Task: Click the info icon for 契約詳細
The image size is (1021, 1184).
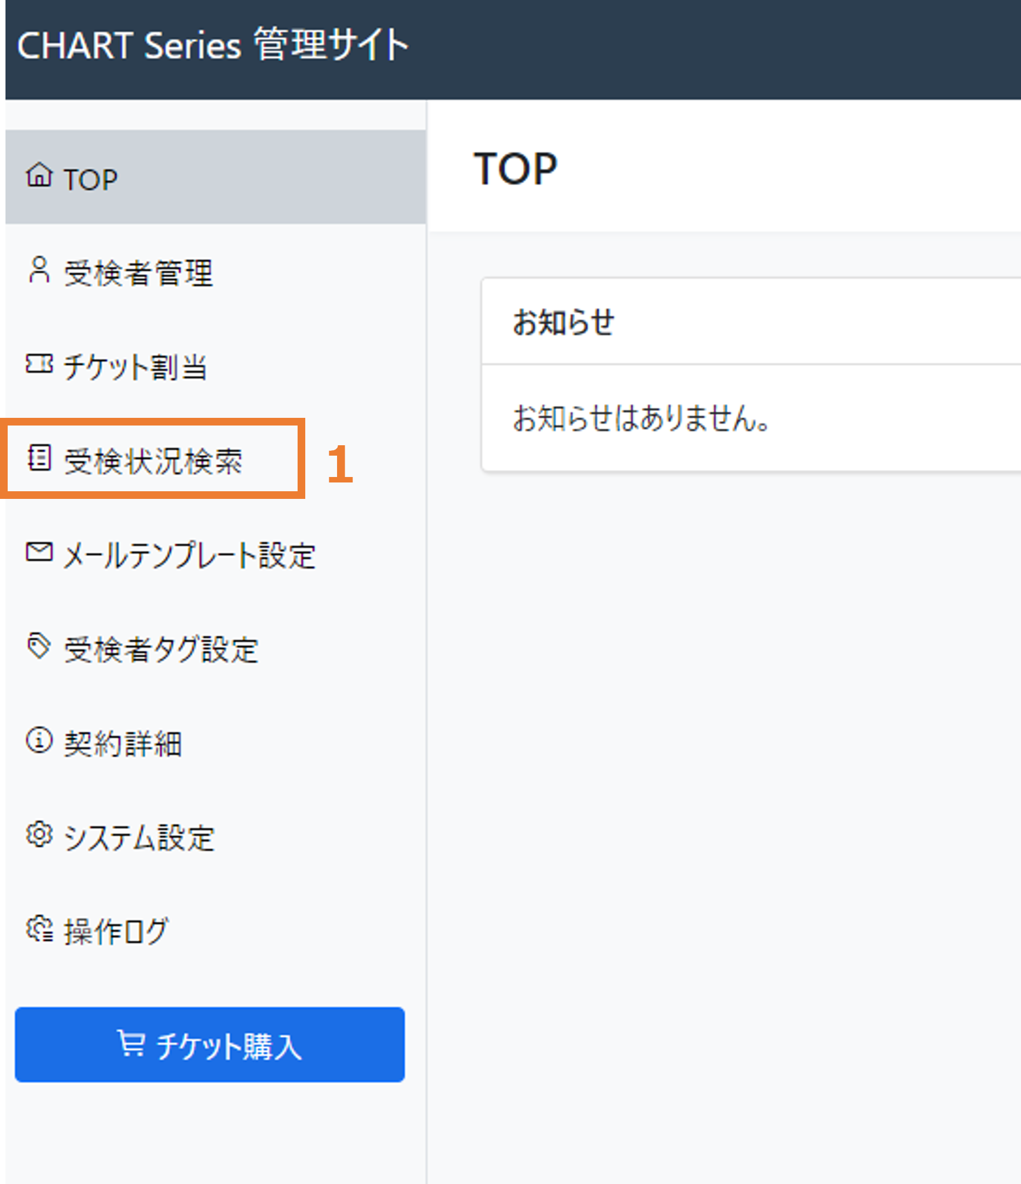Action: [39, 740]
